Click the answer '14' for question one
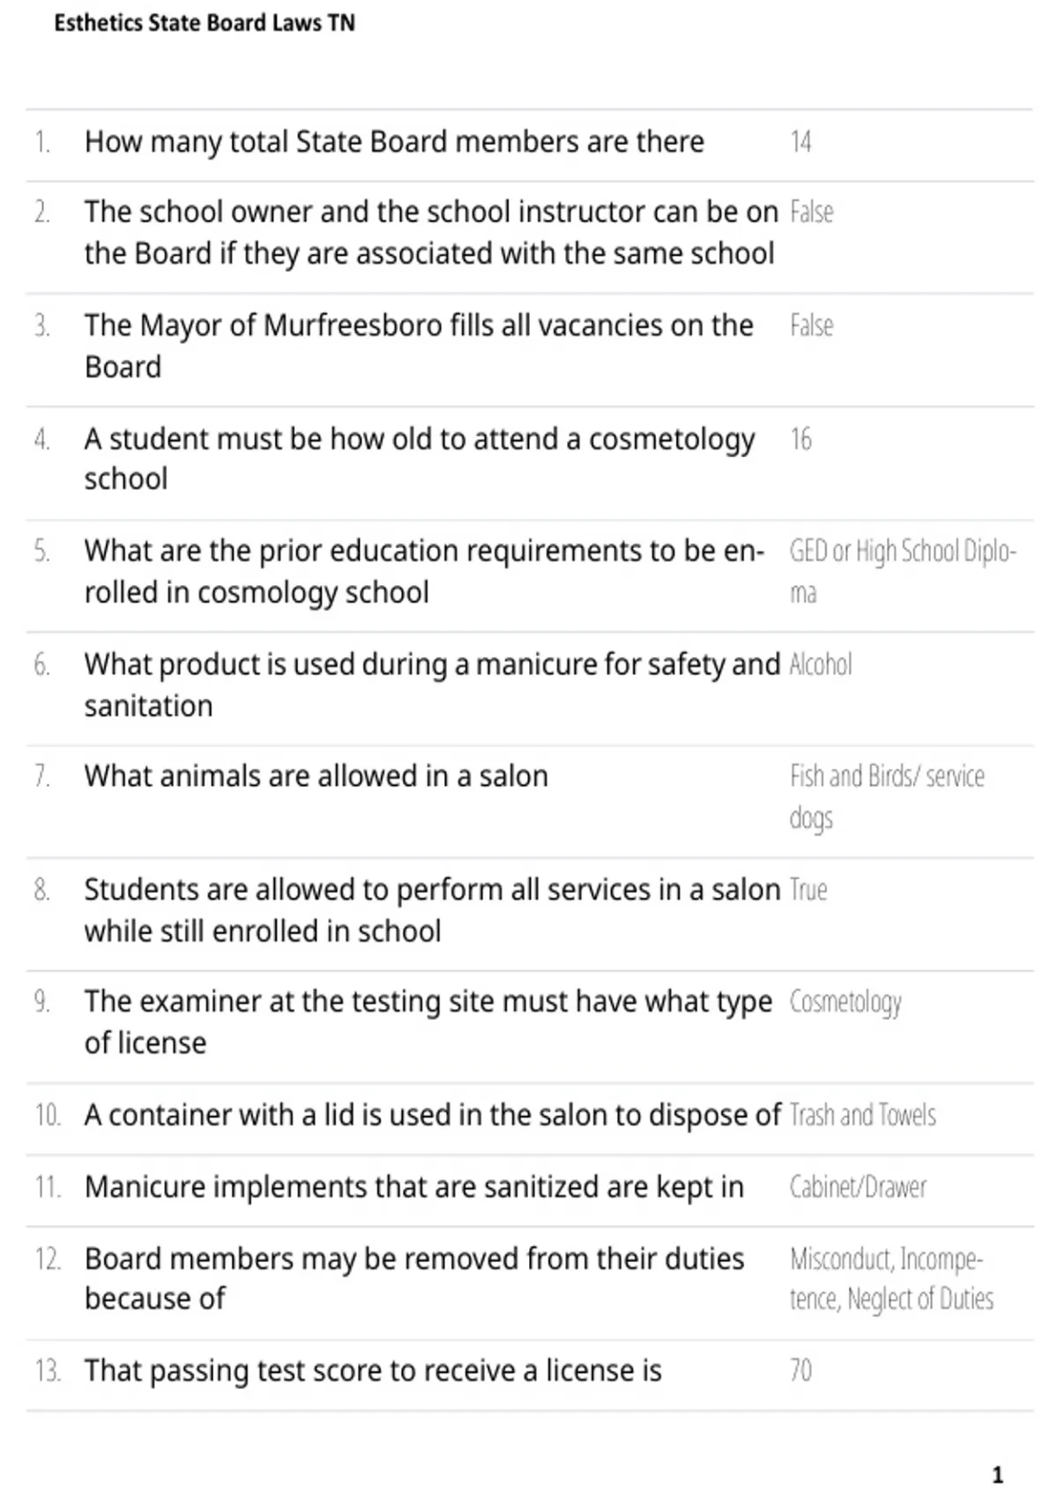The height and width of the screenshot is (1500, 1058). point(801,142)
